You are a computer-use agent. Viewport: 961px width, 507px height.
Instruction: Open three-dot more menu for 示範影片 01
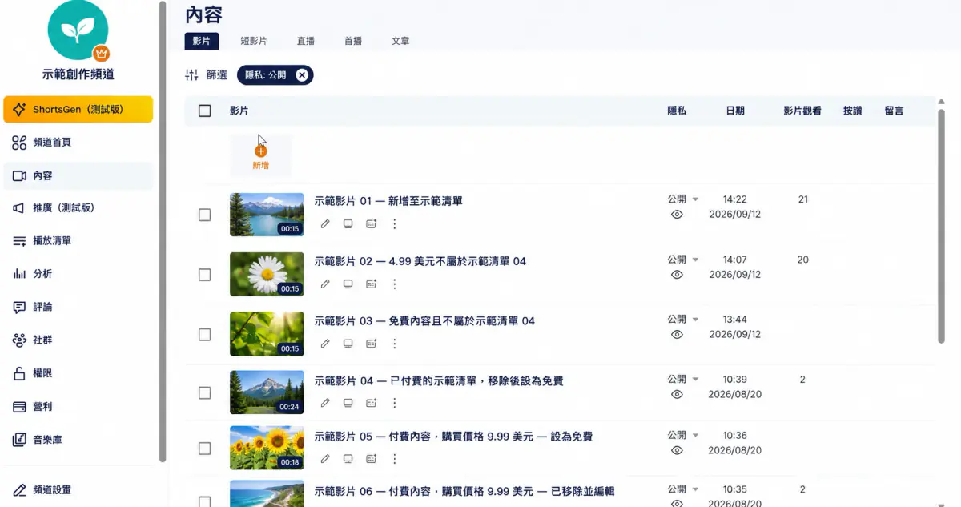[394, 224]
